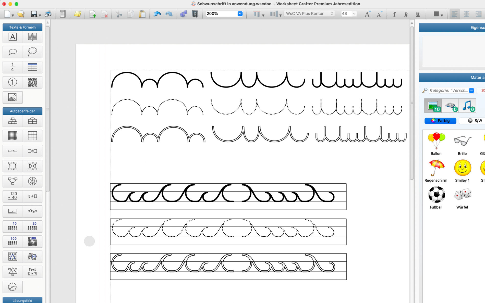Align text left
Viewport: 485px width, 303px height.
click(454, 14)
